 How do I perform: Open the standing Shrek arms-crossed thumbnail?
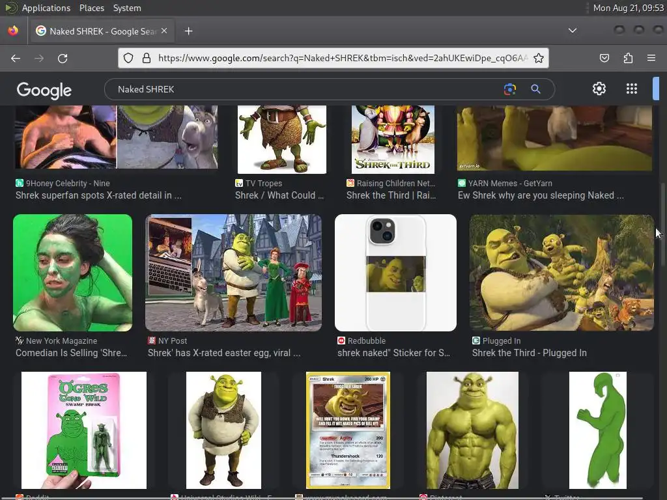[224, 430]
